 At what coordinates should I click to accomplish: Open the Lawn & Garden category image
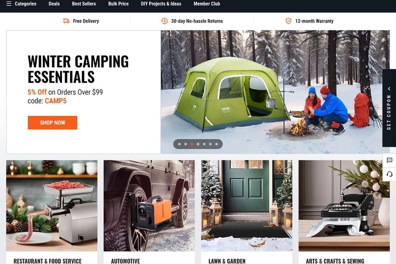(247, 206)
